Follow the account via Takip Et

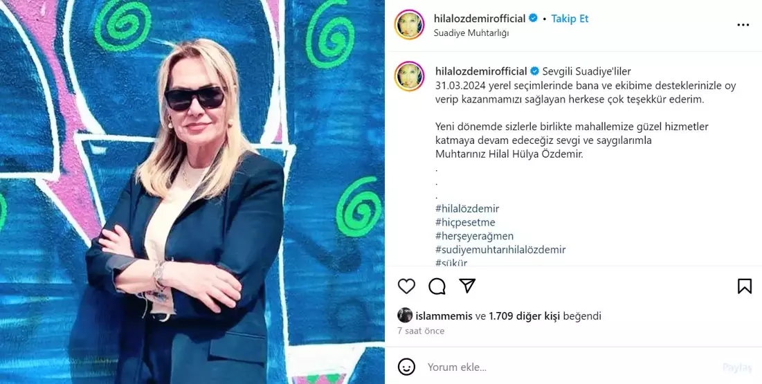(x=570, y=19)
